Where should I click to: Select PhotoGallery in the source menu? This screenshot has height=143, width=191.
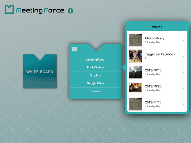(x=95, y=68)
